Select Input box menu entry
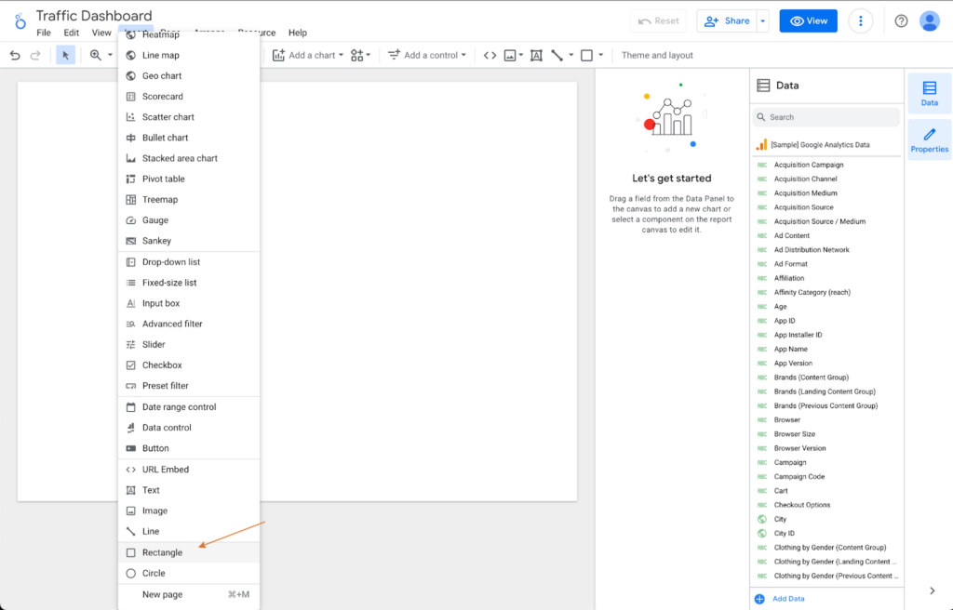The width and height of the screenshot is (953, 610). click(x=189, y=302)
